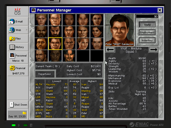171x128 pixels.
Task: Click the Wolf - Meduna Squad 1 text
Action: (131, 50)
